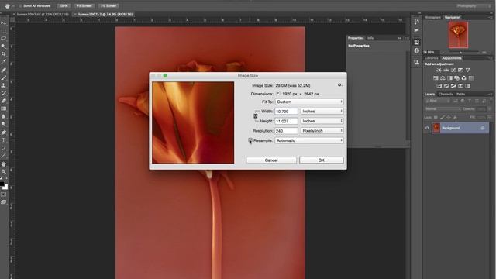The image size is (496, 279).
Task: Select the Blur tool
Action: (3, 117)
